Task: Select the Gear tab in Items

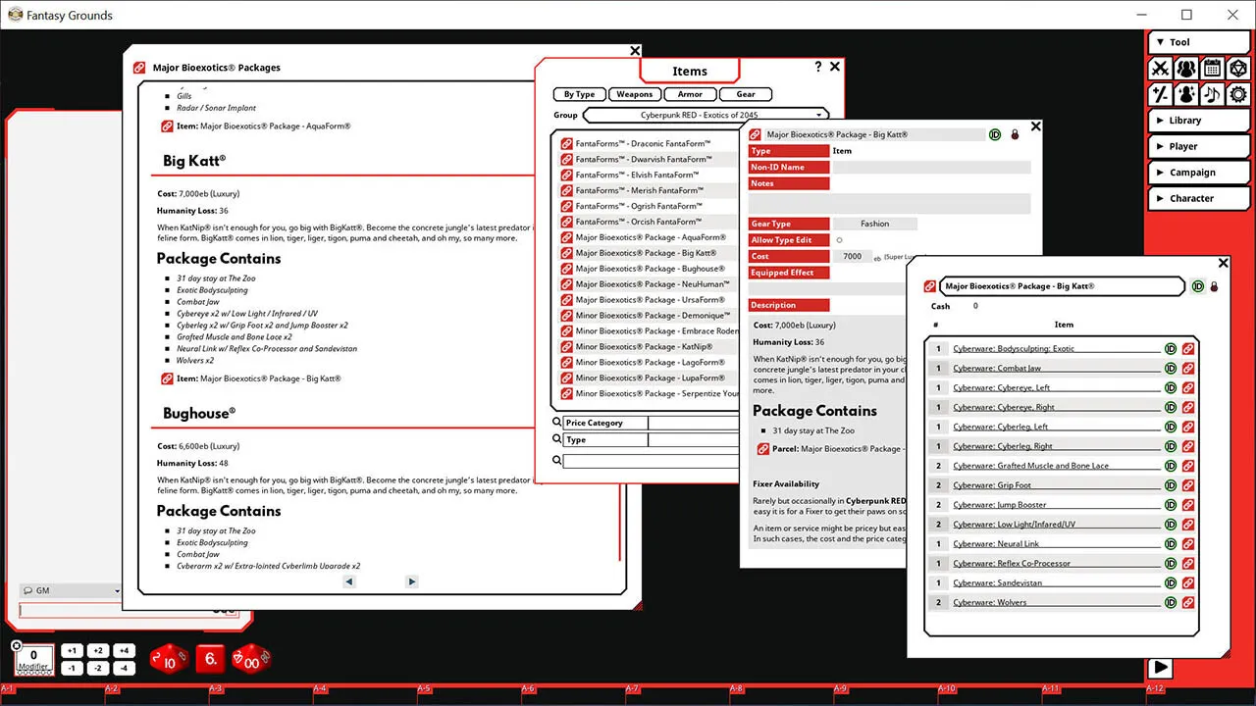Action: point(746,94)
